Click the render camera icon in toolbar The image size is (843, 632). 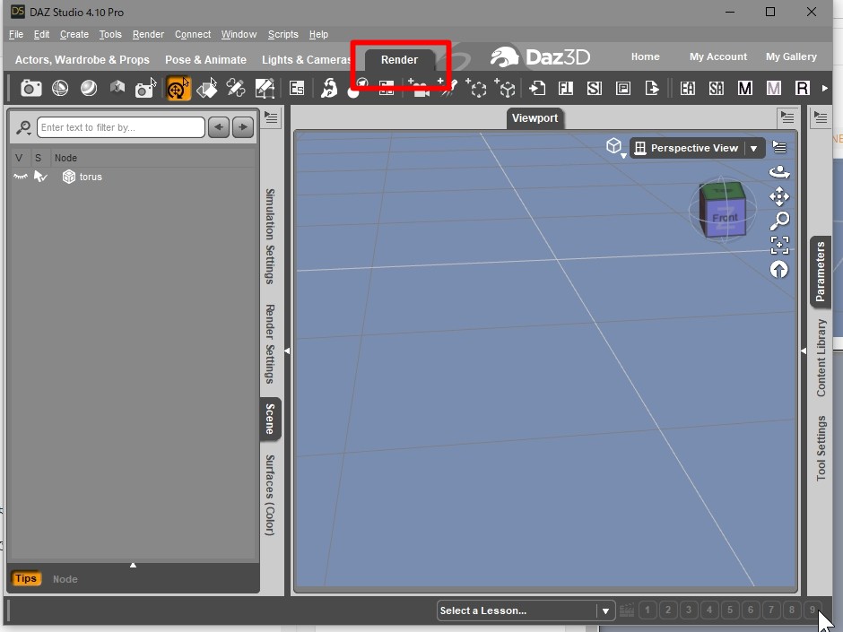(30, 88)
